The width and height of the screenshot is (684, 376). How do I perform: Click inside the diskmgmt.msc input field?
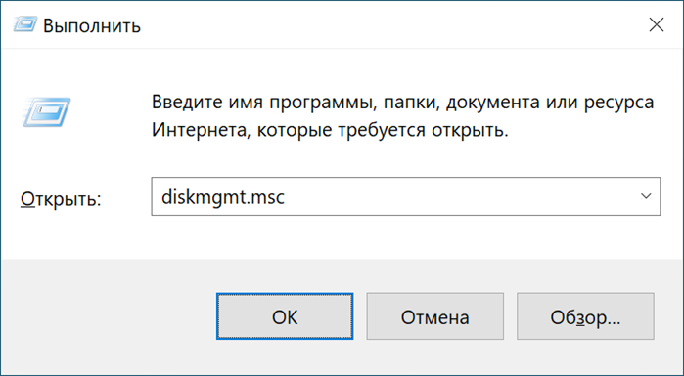click(x=406, y=196)
